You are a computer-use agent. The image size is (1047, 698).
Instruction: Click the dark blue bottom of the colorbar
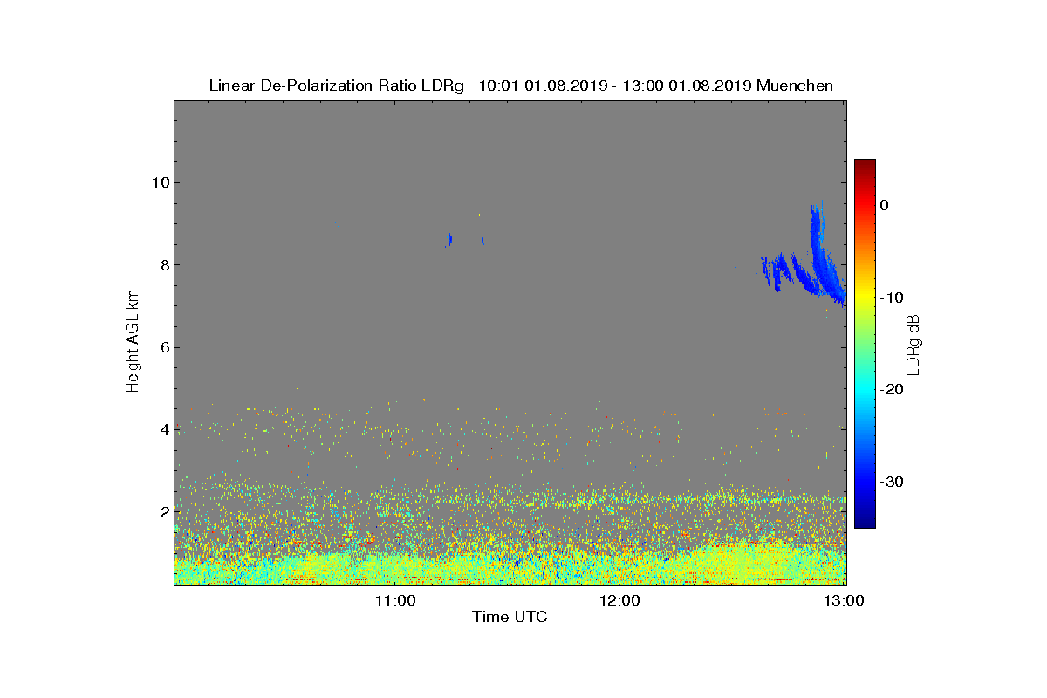coord(865,521)
